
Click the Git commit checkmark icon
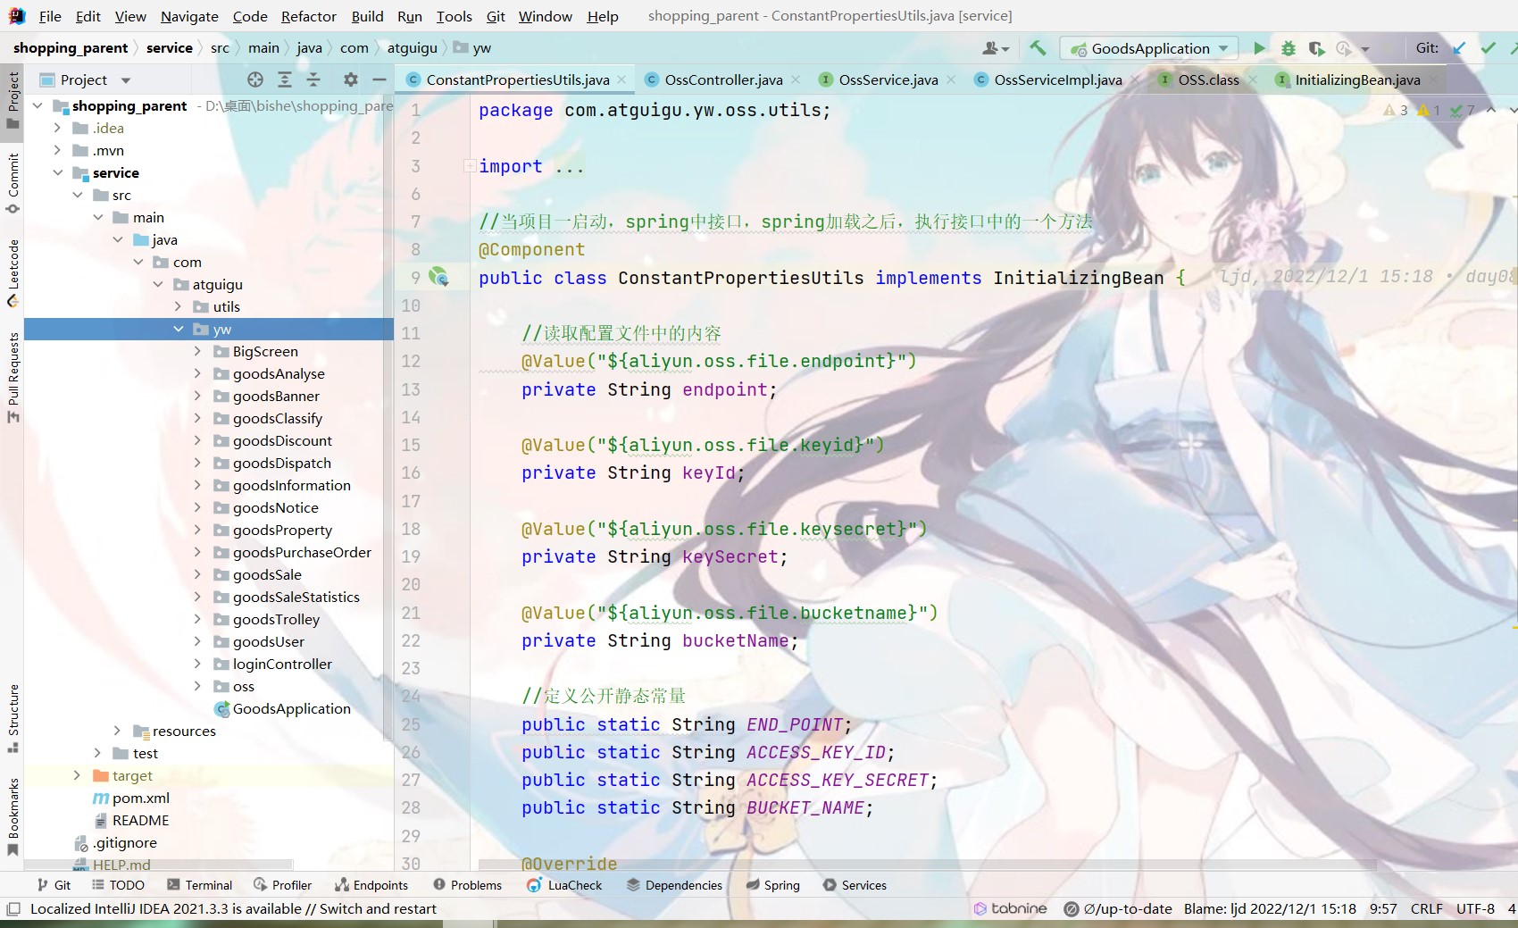1488,48
